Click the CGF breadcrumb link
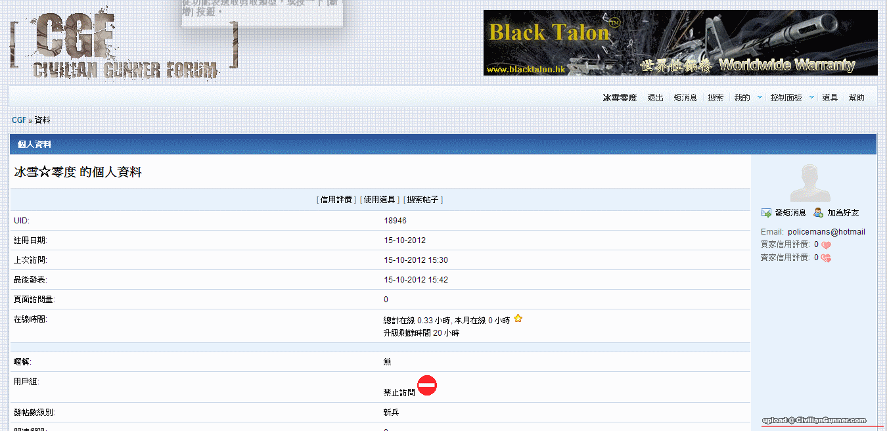This screenshot has height=431, width=887. click(18, 120)
